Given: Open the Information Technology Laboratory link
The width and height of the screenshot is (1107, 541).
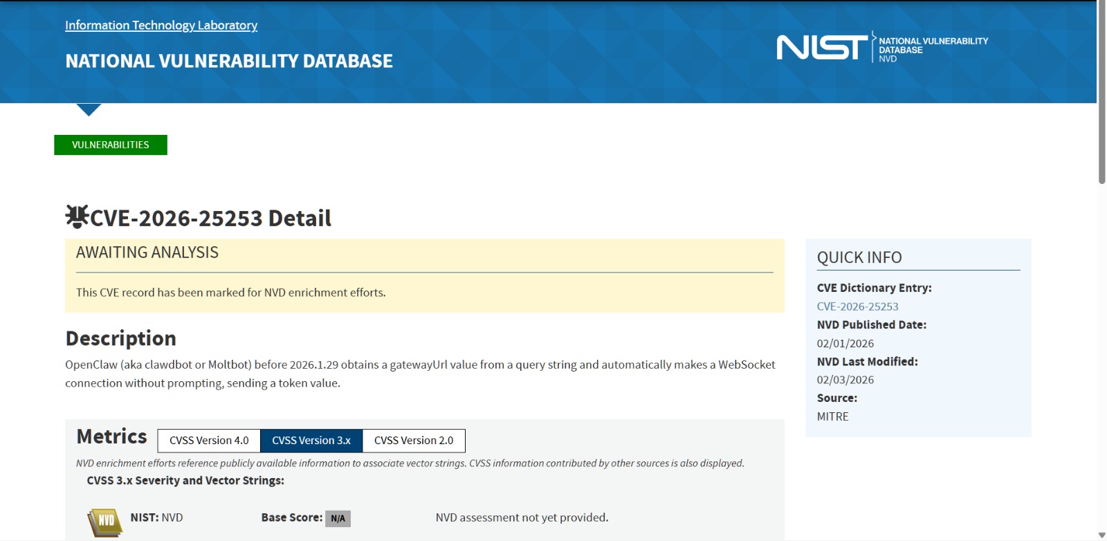Looking at the screenshot, I should [x=161, y=26].
